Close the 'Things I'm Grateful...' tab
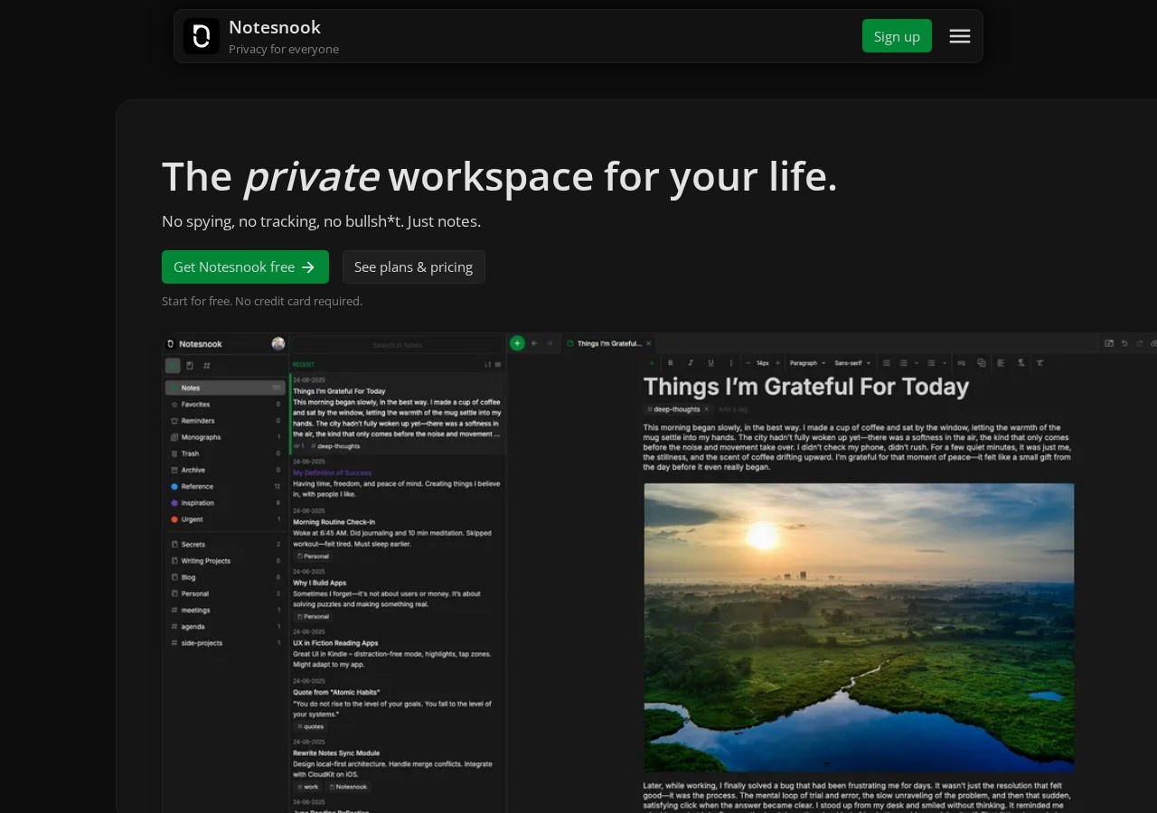The height and width of the screenshot is (813, 1157). 648,343
